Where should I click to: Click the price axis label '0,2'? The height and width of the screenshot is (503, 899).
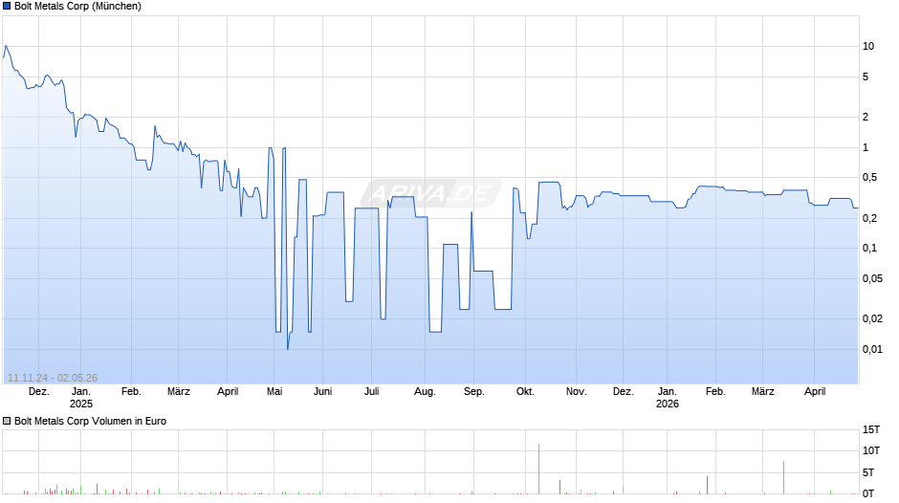pos(869,219)
